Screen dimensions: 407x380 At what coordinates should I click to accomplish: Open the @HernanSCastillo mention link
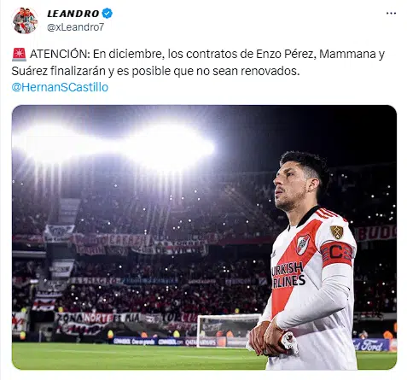60,87
